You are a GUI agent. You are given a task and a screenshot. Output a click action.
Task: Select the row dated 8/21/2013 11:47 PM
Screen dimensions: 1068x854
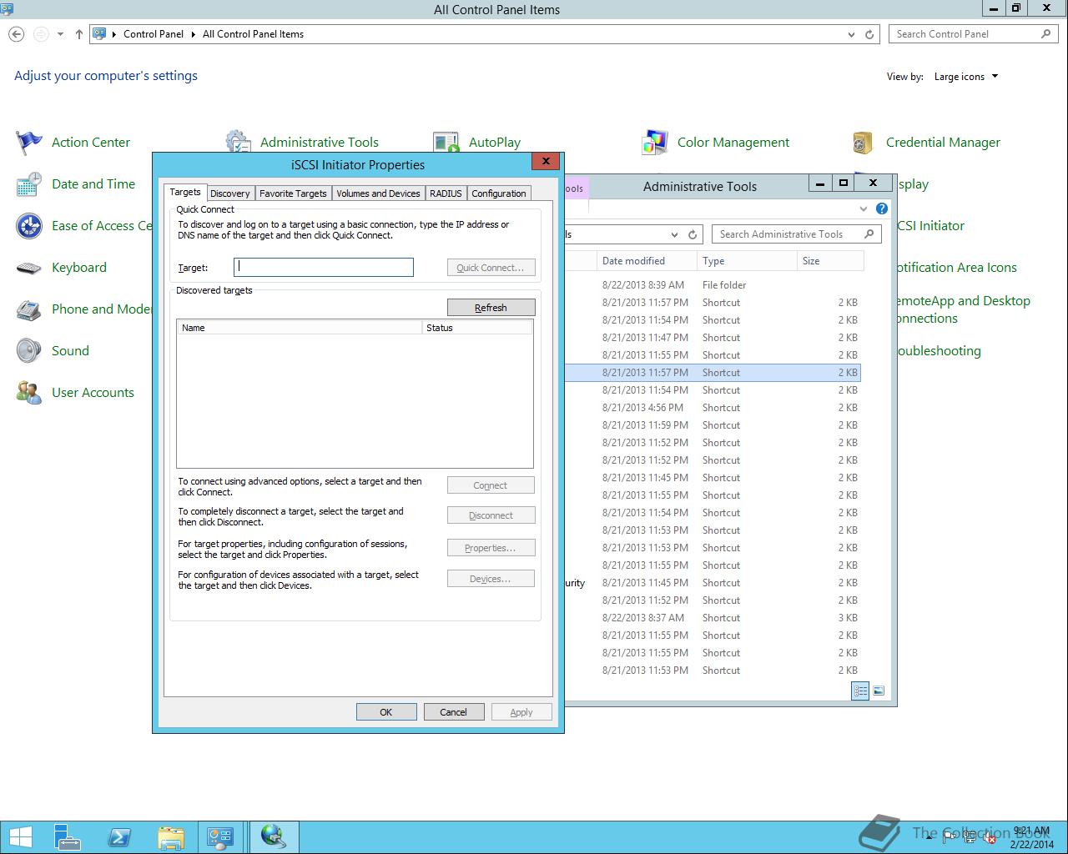coord(713,338)
